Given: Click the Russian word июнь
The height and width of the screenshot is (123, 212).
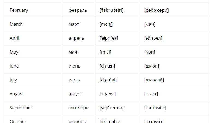Looking at the screenshot, I should click(75, 66).
